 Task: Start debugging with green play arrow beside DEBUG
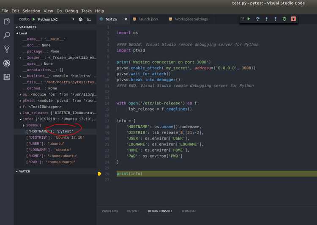(34, 19)
